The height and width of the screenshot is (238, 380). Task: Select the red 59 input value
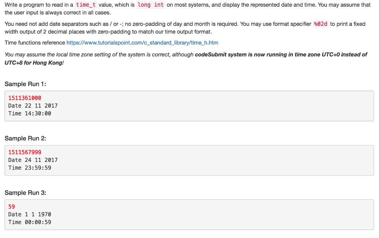coord(11,206)
